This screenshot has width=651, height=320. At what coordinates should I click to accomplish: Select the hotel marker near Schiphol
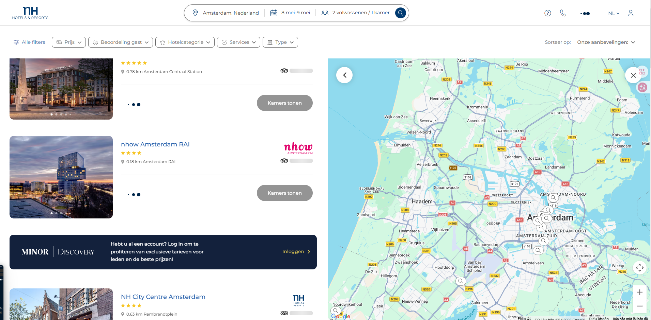(461, 281)
